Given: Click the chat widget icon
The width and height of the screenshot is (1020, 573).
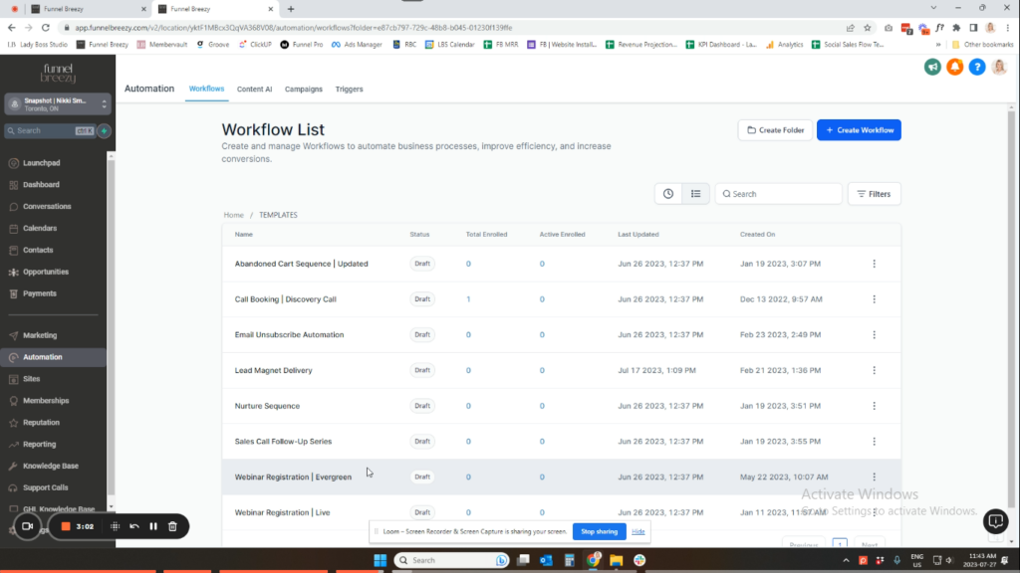Looking at the screenshot, I should pos(995,520).
